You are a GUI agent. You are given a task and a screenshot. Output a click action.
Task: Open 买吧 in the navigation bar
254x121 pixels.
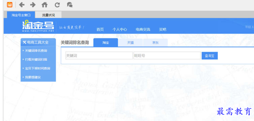pyautogui.click(x=162, y=29)
